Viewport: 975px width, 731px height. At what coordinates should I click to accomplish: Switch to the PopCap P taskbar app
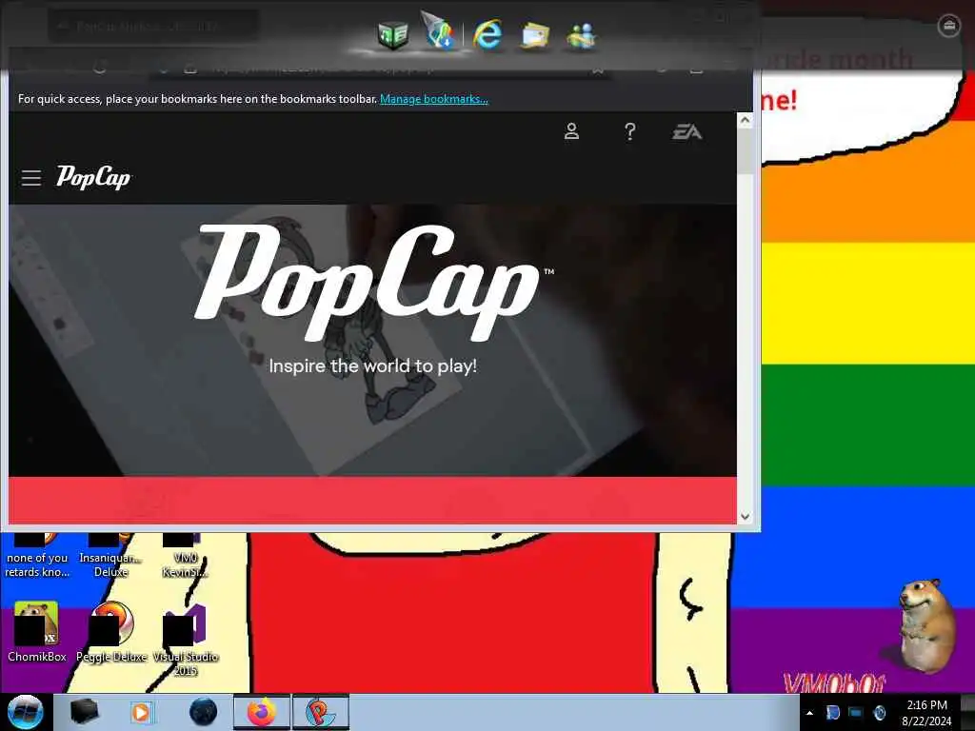(x=320, y=712)
